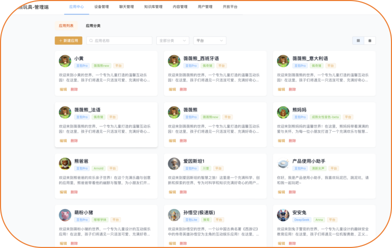The width and height of the screenshot is (392, 248).
Task: Click the 萌粉小猪 pig avatar
Action: click(x=65, y=215)
